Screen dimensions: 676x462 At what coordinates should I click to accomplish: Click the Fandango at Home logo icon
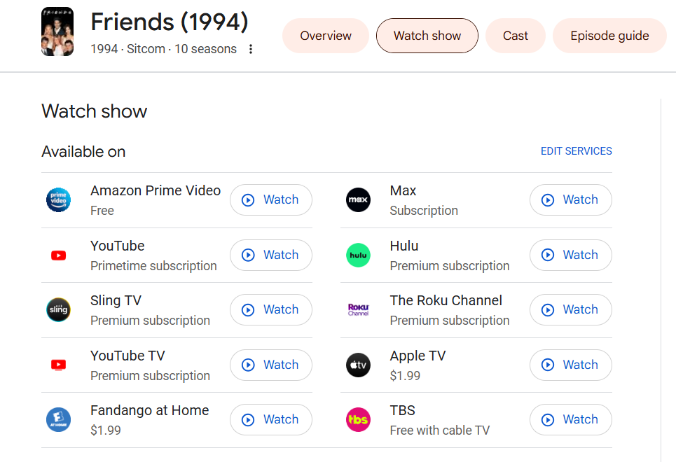pyautogui.click(x=59, y=419)
